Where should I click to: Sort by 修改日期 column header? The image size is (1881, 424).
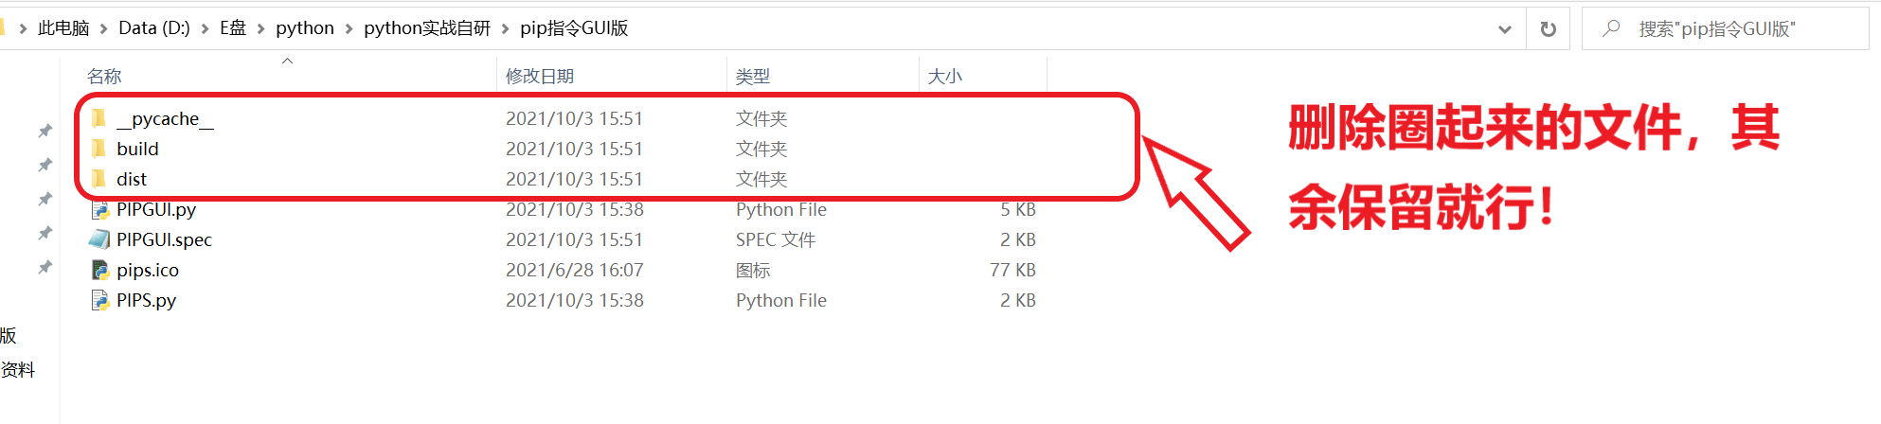(540, 76)
